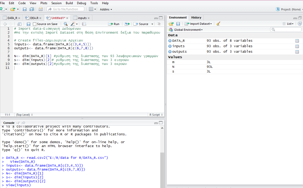Select the m value row in Environment
This screenshot has width=303, height=188.
[235, 62]
